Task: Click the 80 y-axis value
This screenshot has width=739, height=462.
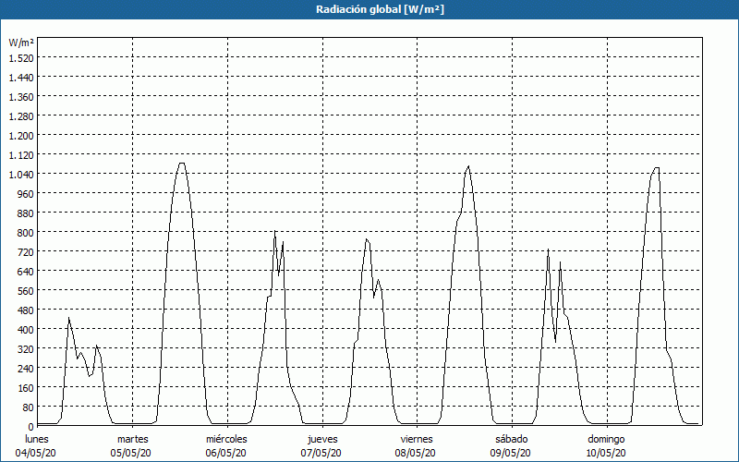Action: coord(28,407)
